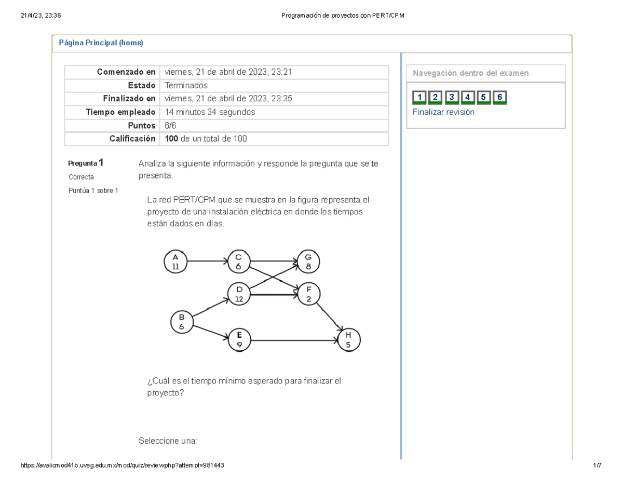Screen dimensions: 623x481
Task: Open question 6 from exam navigation
Action: click(x=499, y=97)
